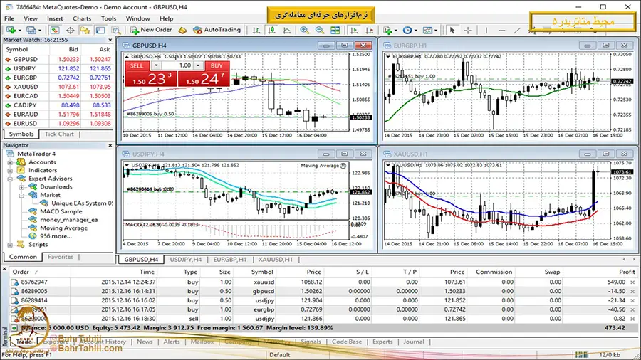The image size is (641, 360).
Task: Switch to the USDJPY,H4 chart tab
Action: pyautogui.click(x=186, y=260)
